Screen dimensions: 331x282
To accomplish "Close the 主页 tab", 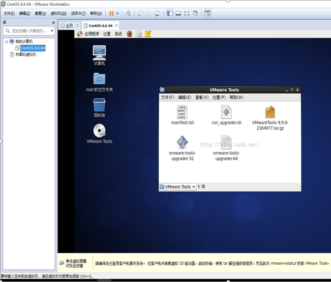I will (77, 26).
